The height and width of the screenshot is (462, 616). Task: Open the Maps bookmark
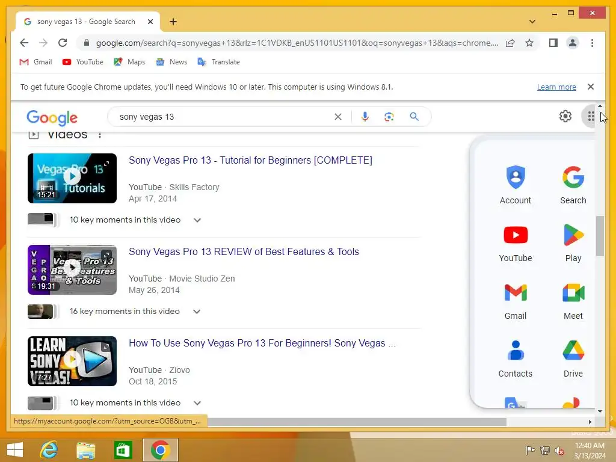click(x=129, y=62)
